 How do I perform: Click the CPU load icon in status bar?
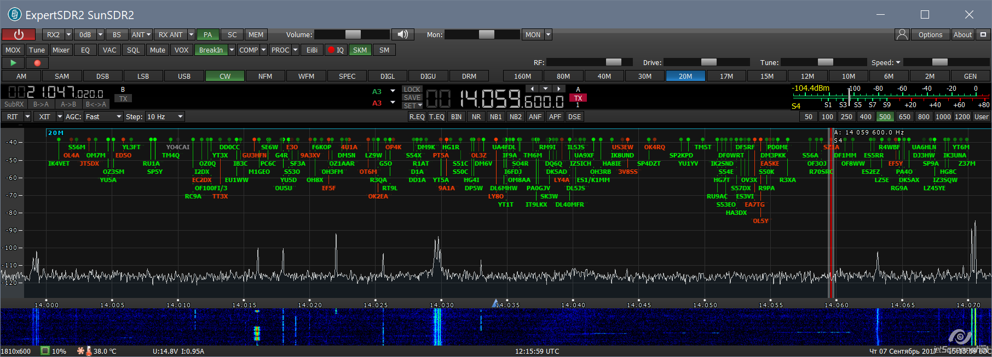(45, 351)
